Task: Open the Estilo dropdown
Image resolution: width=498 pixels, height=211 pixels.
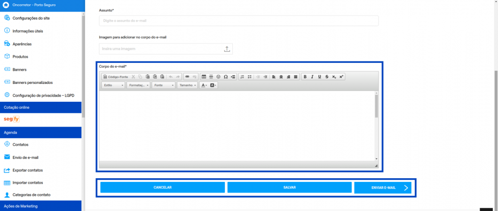Action: point(113,85)
